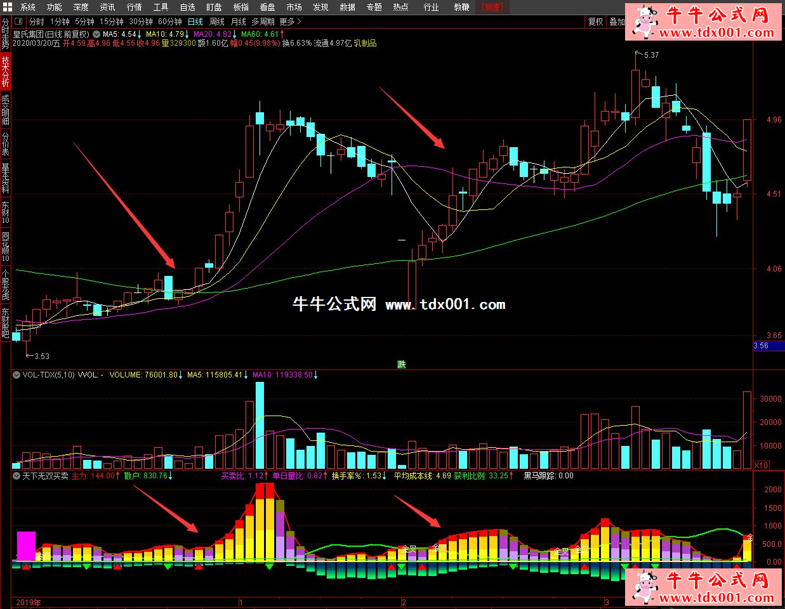Screen dimensions: 785x609
Task: Open the 数据 menu
Action: point(348,7)
